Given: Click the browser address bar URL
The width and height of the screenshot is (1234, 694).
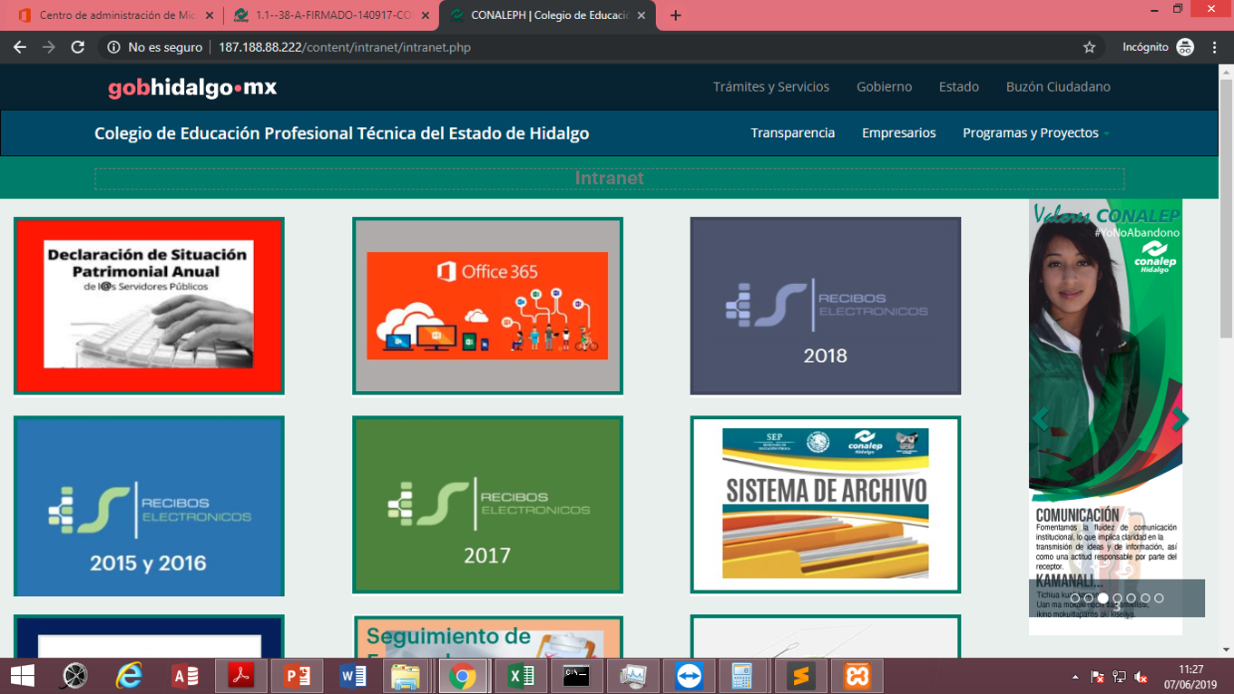Looking at the screenshot, I should pos(345,47).
